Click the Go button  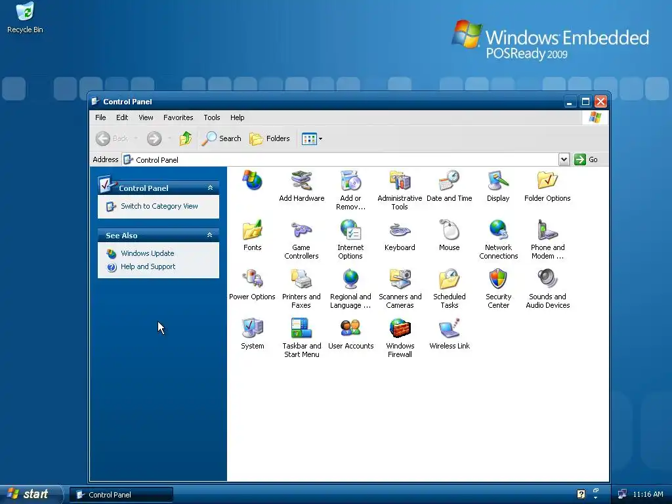click(x=586, y=159)
